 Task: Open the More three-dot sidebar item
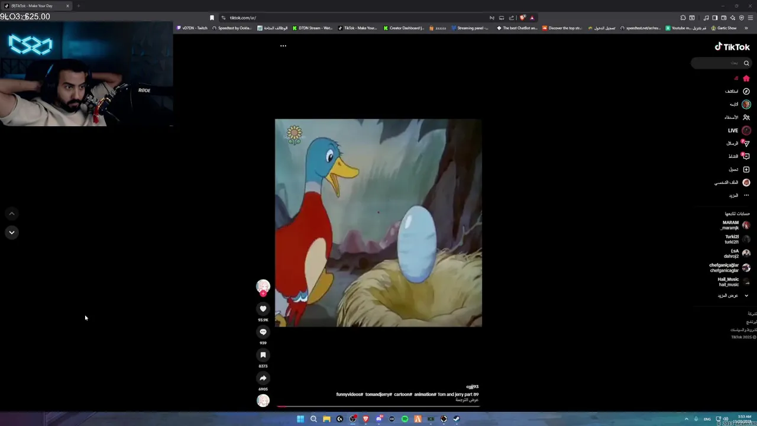746,195
